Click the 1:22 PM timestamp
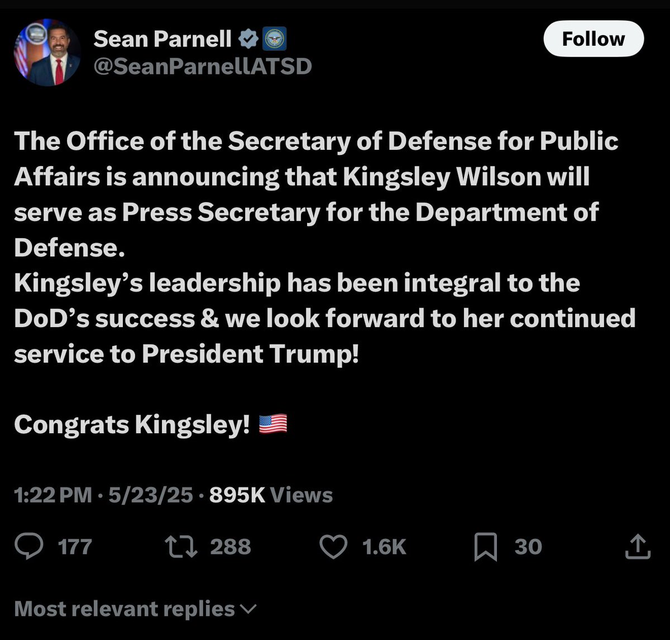 [x=52, y=495]
